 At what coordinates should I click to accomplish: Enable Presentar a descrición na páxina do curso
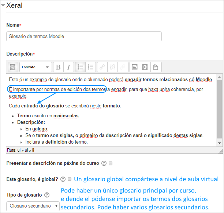tap(111, 163)
